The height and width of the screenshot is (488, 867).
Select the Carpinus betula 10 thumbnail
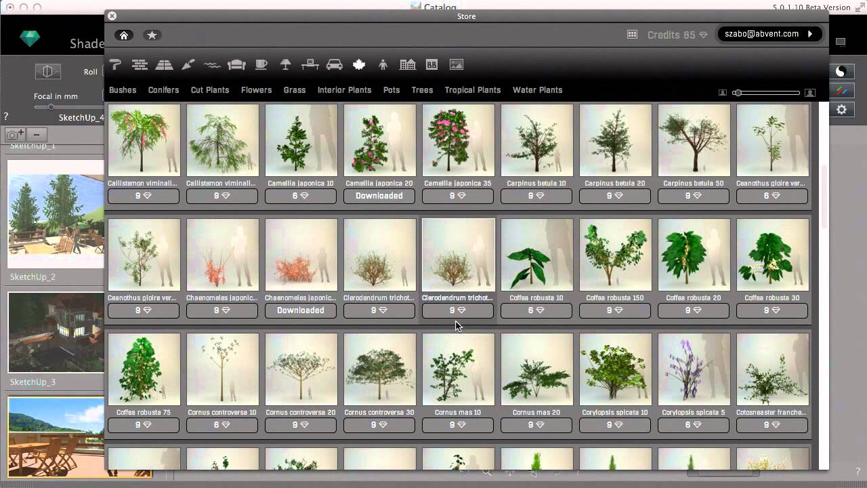536,140
